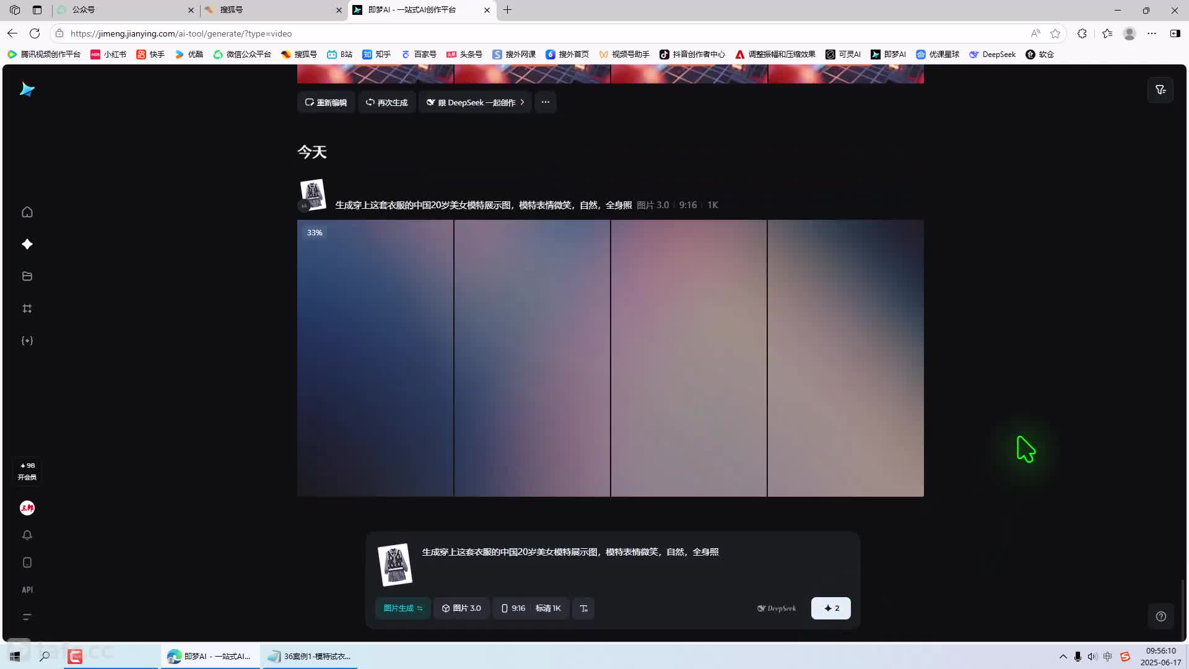Open the Jimeng home sidebar icon
The height and width of the screenshot is (669, 1189).
[27, 212]
